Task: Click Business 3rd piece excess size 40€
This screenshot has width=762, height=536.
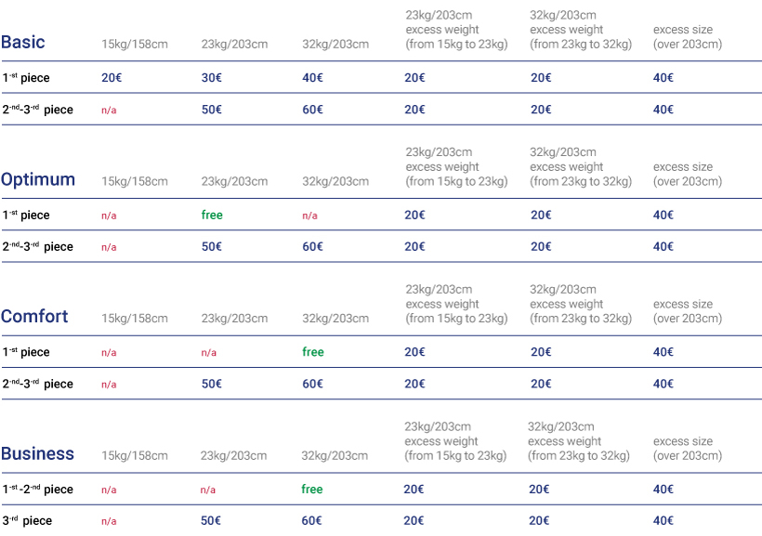Action: coord(663,521)
